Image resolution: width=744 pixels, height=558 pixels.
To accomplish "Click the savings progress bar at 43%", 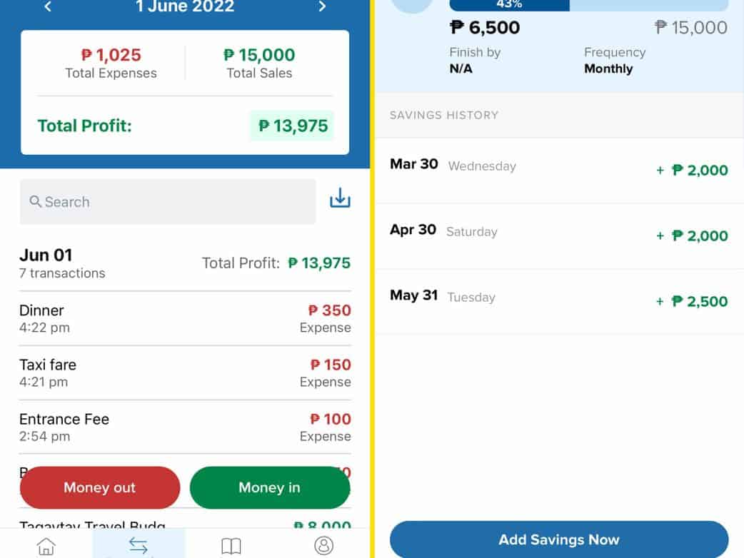I will coord(588,5).
